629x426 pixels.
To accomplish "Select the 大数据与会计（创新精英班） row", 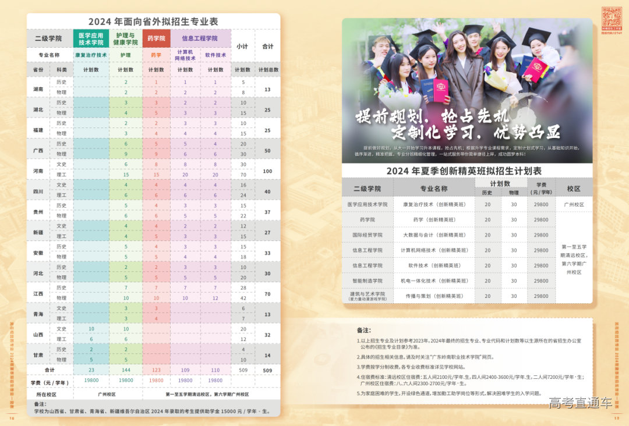I will coord(435,235).
